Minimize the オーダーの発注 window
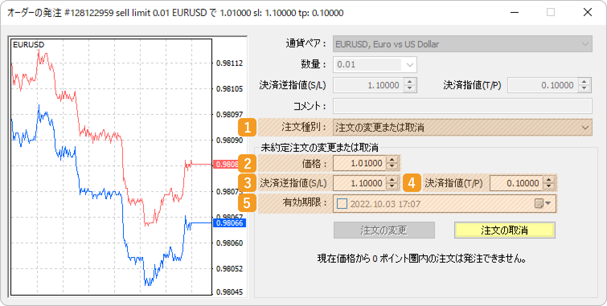The width and height of the screenshot is (607, 306). click(x=514, y=12)
